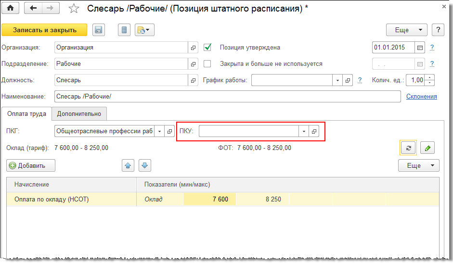Add form to favorites with star icon
This screenshot has height=263, width=453.
pos(74,8)
